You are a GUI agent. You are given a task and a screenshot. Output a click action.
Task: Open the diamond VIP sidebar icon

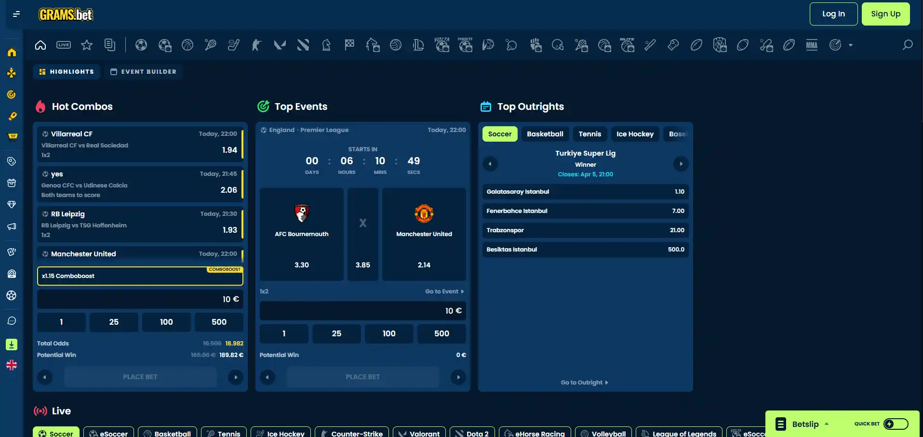click(x=12, y=204)
